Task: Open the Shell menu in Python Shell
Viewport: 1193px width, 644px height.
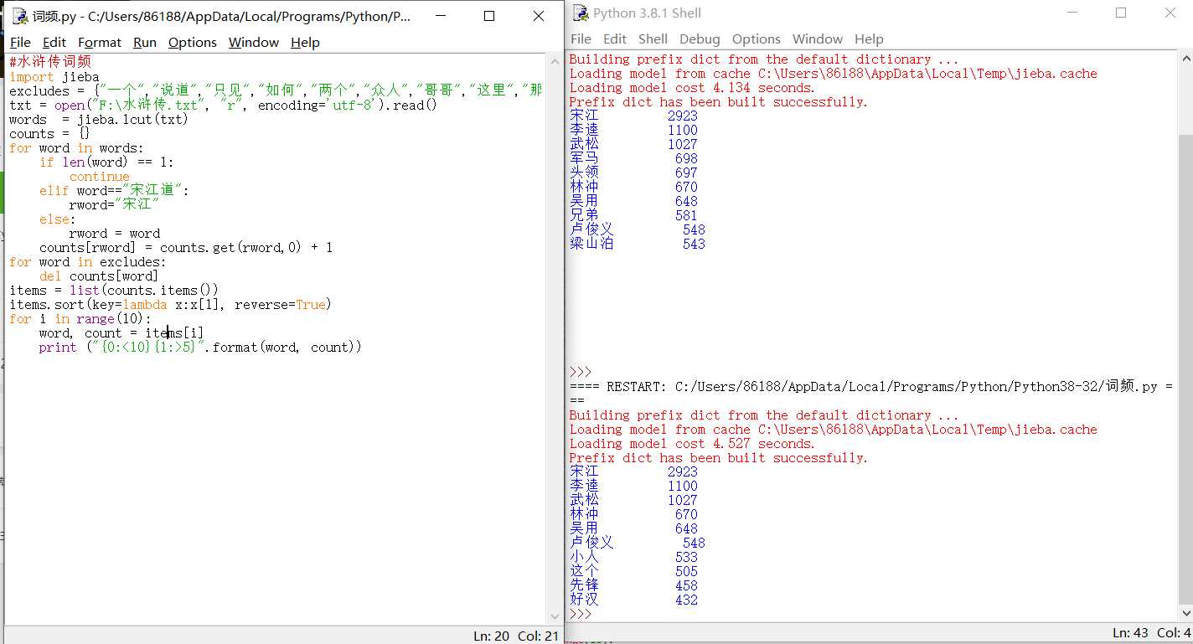Action: point(653,39)
